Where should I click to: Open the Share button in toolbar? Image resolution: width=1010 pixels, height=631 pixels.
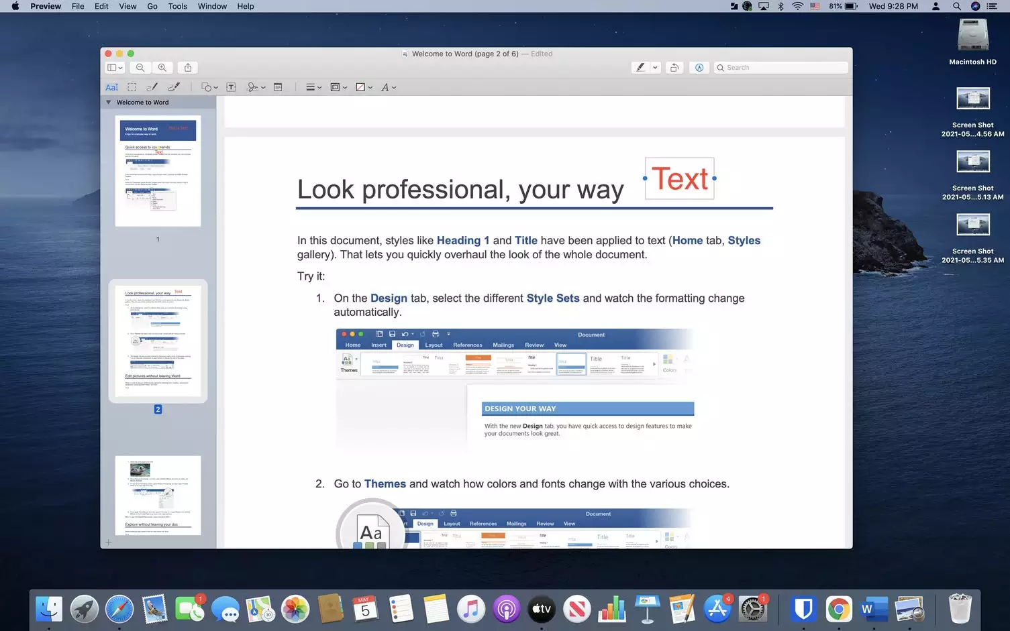(x=188, y=68)
